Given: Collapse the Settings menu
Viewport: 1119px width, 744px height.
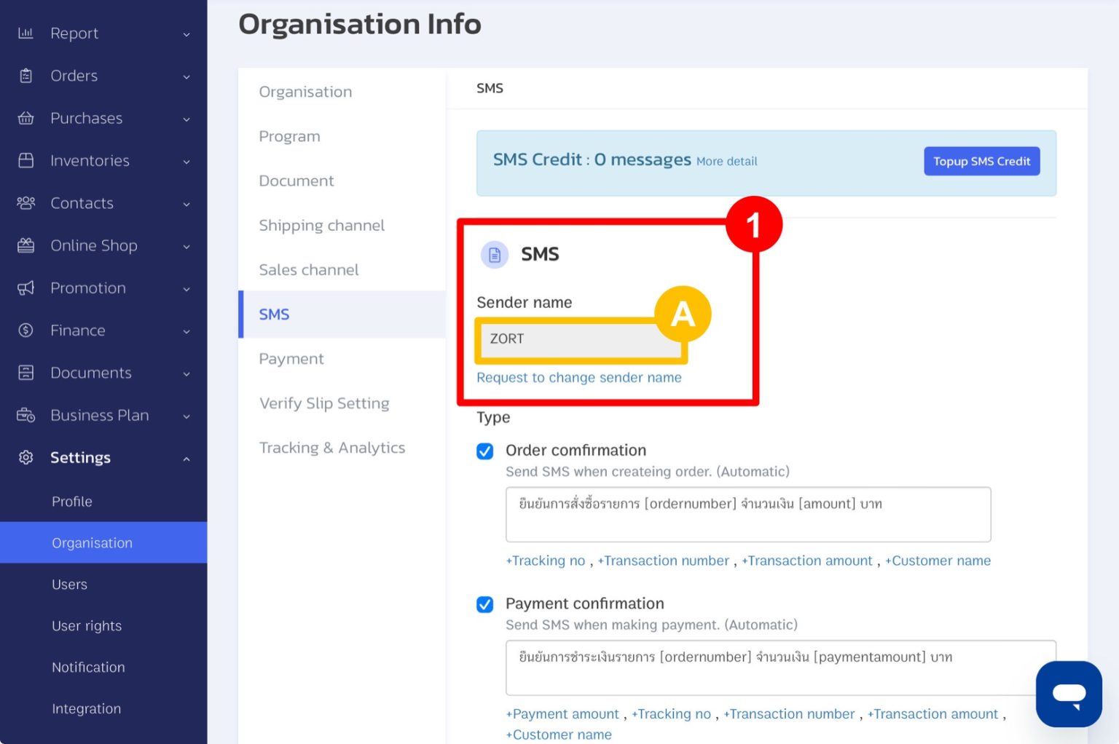Looking at the screenshot, I should pyautogui.click(x=186, y=459).
